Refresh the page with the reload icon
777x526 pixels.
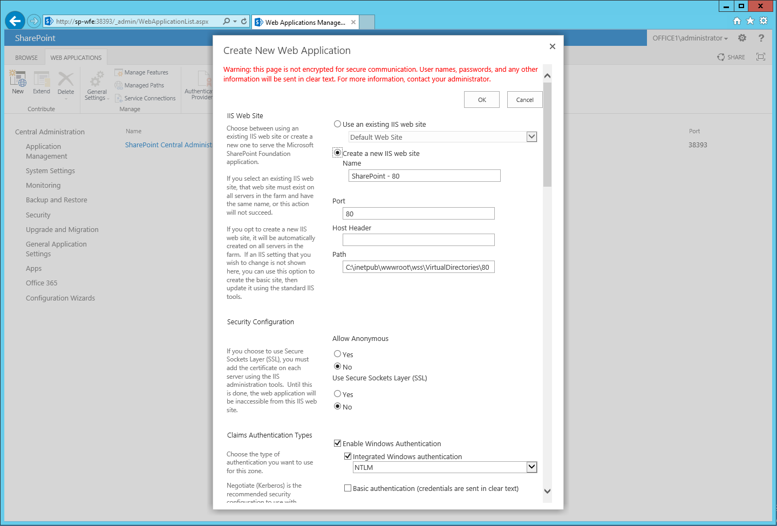click(x=244, y=21)
